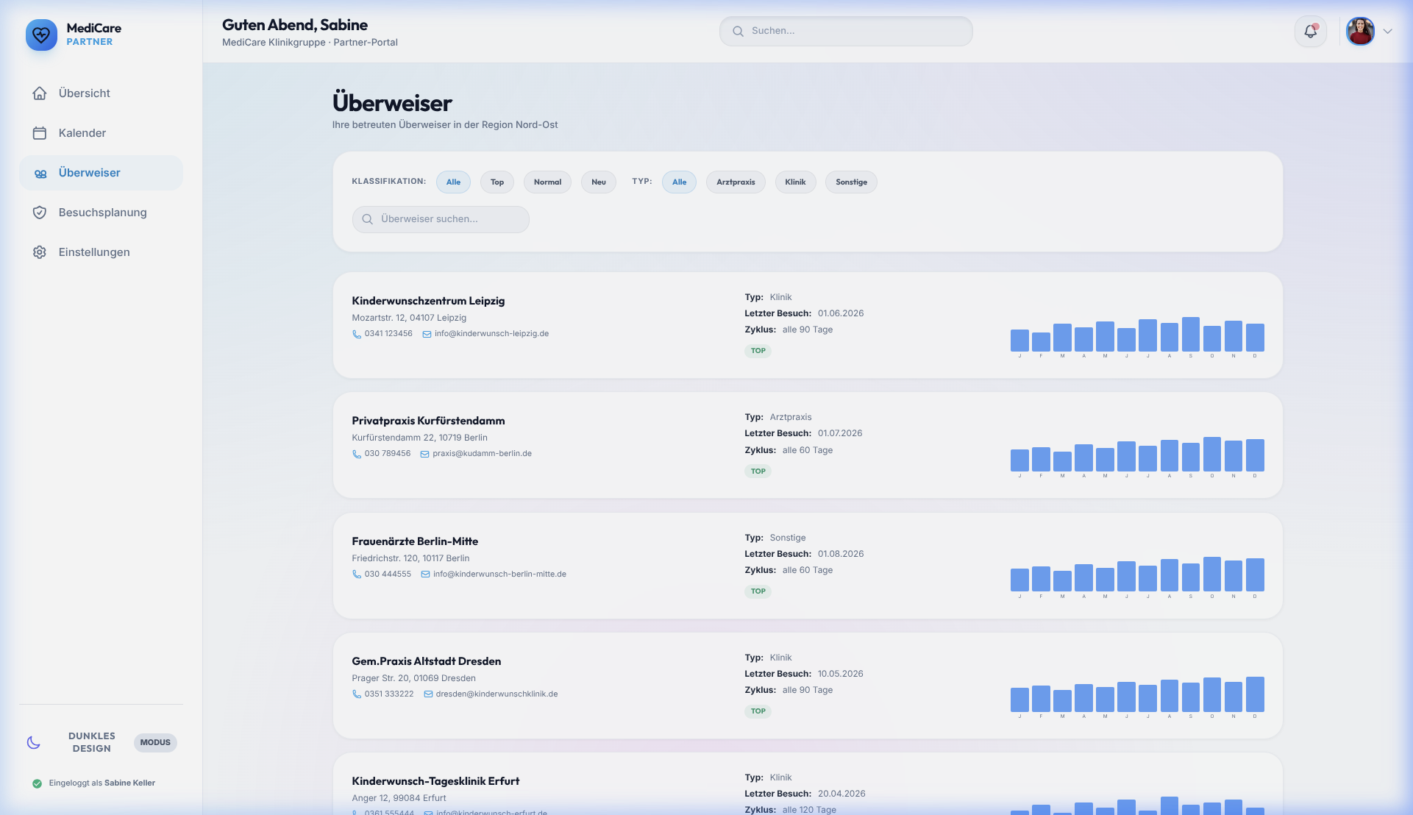Toggle the dark design MODUS switch
This screenshot has height=815, width=1413.
pos(155,742)
